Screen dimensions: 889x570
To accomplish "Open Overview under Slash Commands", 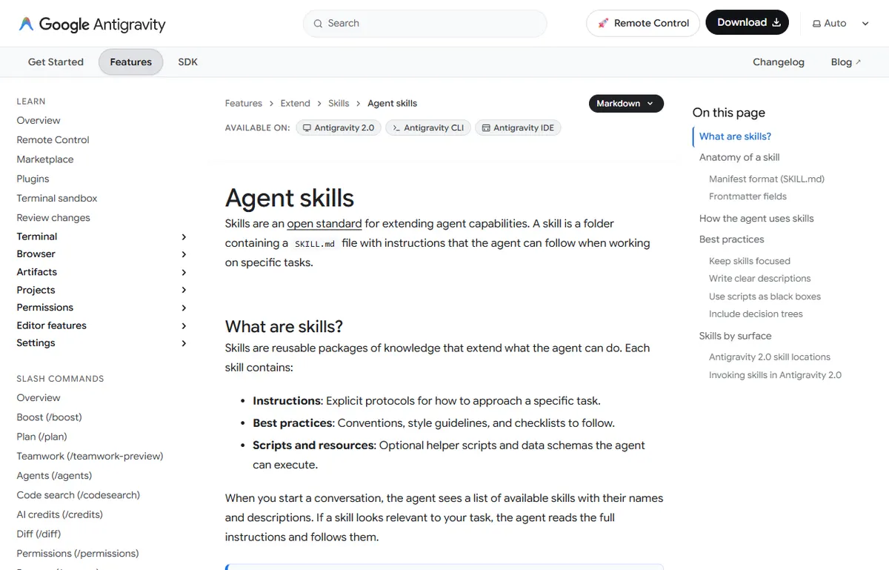I will pyautogui.click(x=39, y=398).
